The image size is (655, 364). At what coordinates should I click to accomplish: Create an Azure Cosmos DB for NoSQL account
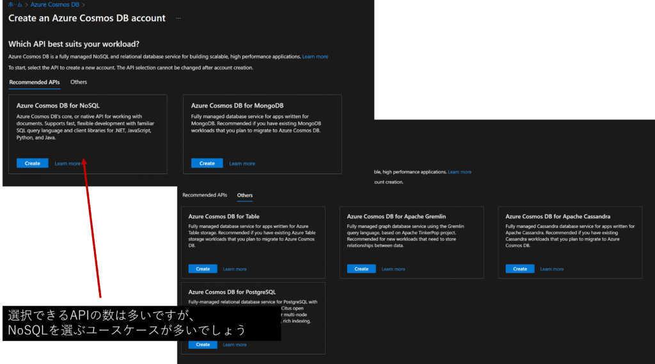pyautogui.click(x=33, y=163)
